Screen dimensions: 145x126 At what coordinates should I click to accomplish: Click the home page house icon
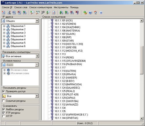[95, 13]
